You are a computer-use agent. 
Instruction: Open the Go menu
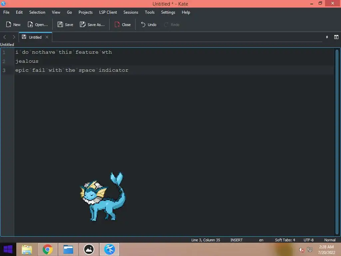pyautogui.click(x=69, y=12)
